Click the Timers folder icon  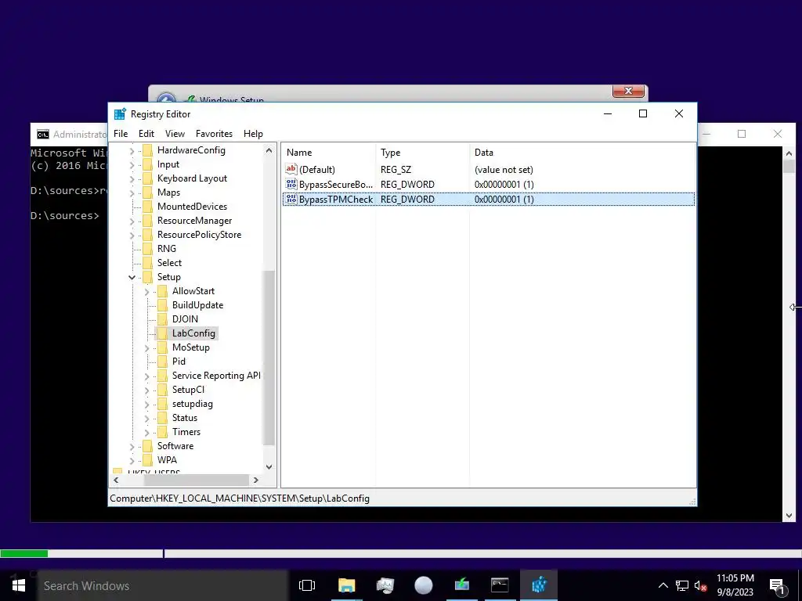(163, 432)
